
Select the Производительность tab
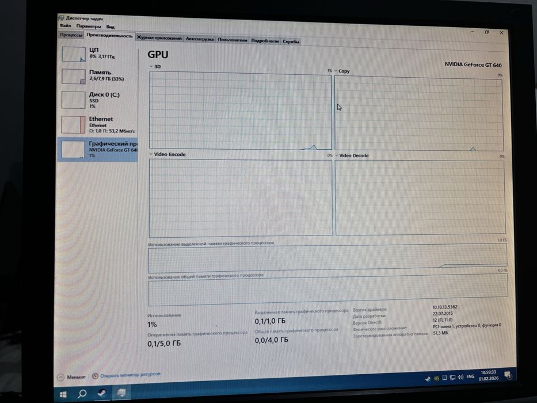(x=109, y=36)
